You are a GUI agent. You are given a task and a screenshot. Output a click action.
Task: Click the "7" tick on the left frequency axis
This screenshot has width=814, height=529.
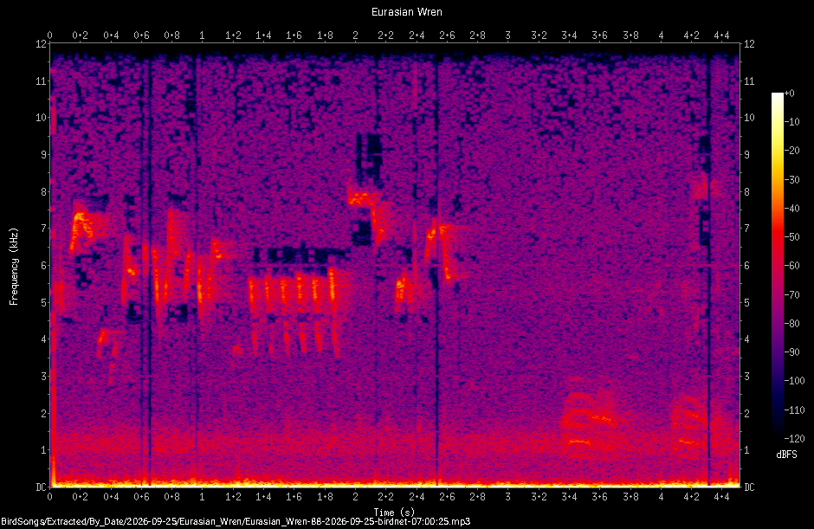(43, 229)
